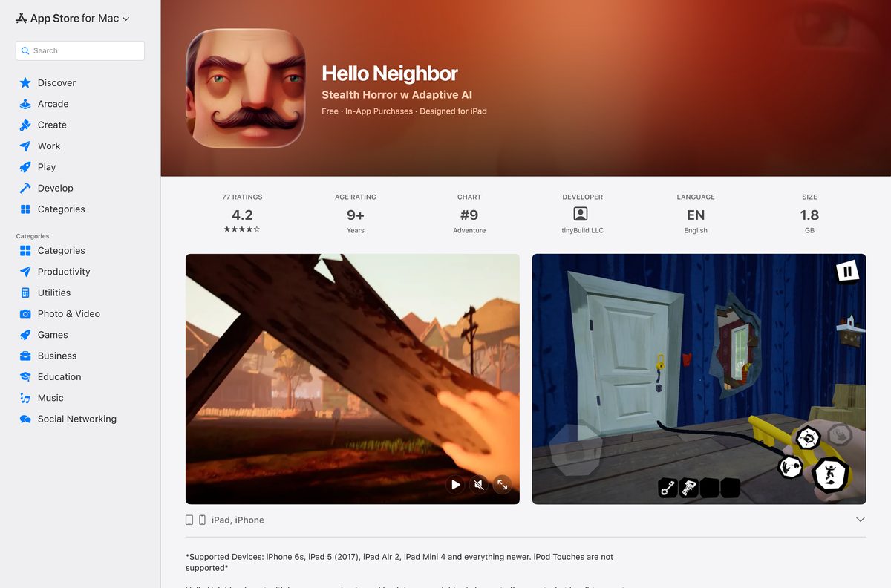Click the four-star rating row
Screen dimensions: 891x588
point(242,229)
